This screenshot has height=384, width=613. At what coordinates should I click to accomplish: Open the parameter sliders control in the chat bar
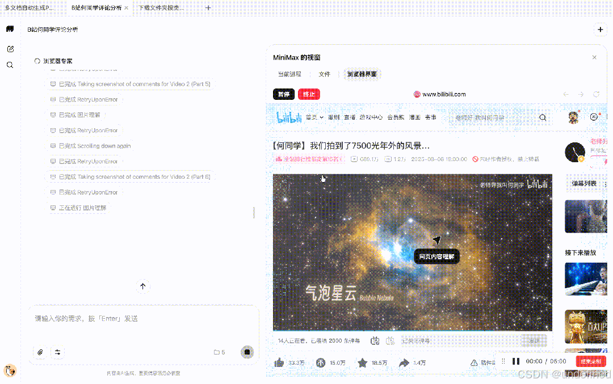pyautogui.click(x=57, y=352)
